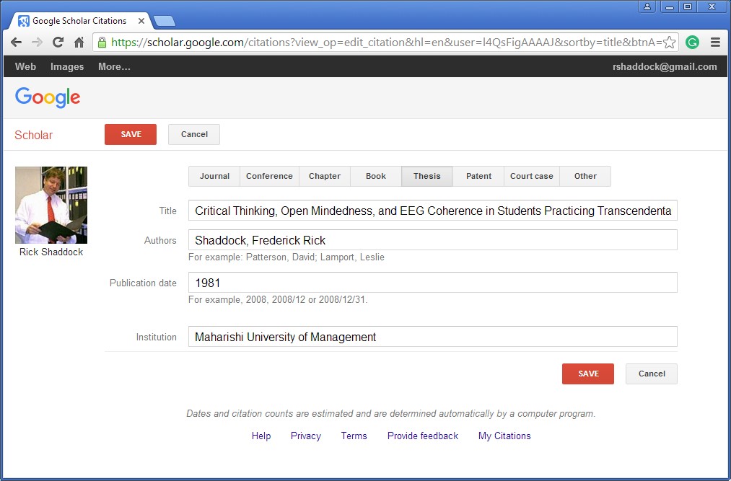Click the 'Authors' field label
Screen dimensions: 731x481
click(x=160, y=241)
